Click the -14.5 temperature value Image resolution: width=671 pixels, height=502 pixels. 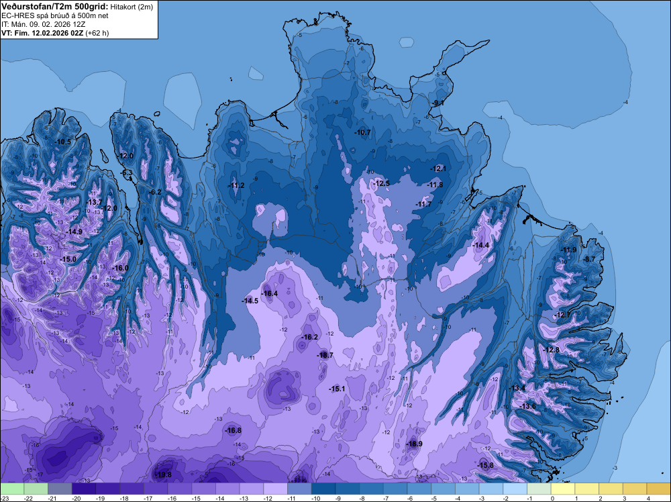point(250,301)
